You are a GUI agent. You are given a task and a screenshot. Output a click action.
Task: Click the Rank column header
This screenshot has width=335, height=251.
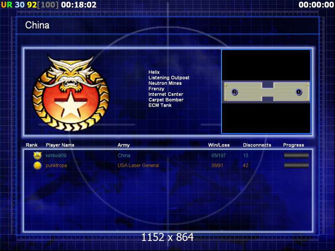[x=32, y=145]
